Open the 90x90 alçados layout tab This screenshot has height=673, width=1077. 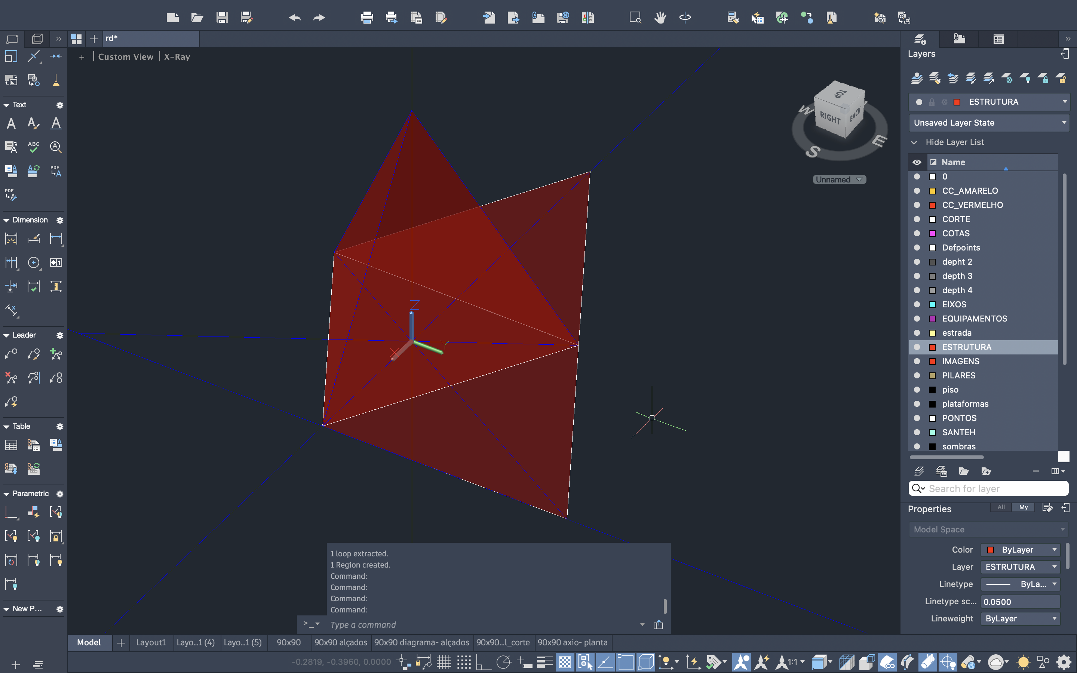pyautogui.click(x=340, y=642)
